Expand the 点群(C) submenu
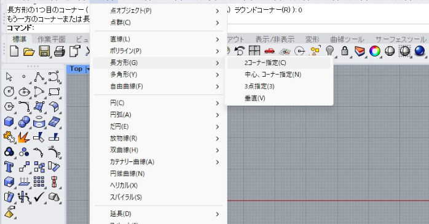This screenshot has height=224, width=429. [x=158, y=23]
